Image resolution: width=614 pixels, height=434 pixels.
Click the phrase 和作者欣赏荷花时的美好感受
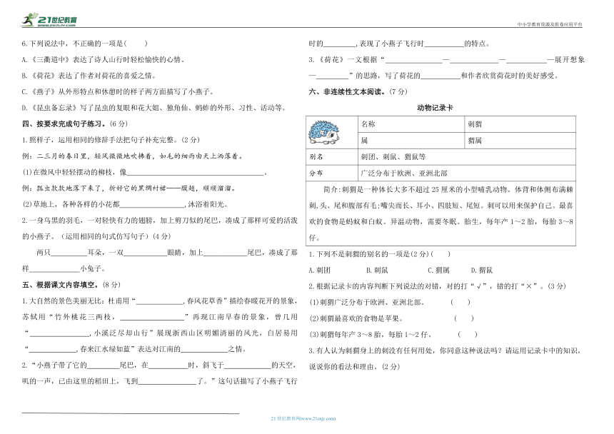click(510, 76)
